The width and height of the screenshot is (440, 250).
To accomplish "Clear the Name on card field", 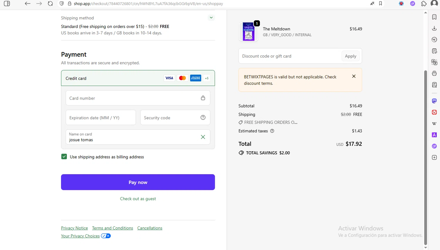I will (203, 137).
